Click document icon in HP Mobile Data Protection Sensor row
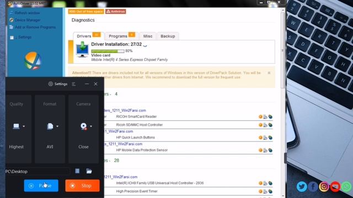This screenshot has width=353, height=198. click(x=265, y=150)
